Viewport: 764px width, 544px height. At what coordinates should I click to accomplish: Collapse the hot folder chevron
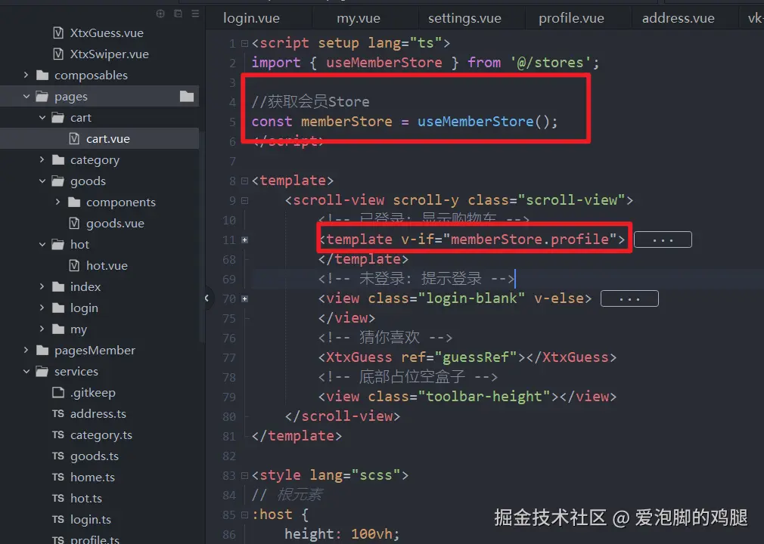[x=42, y=244]
